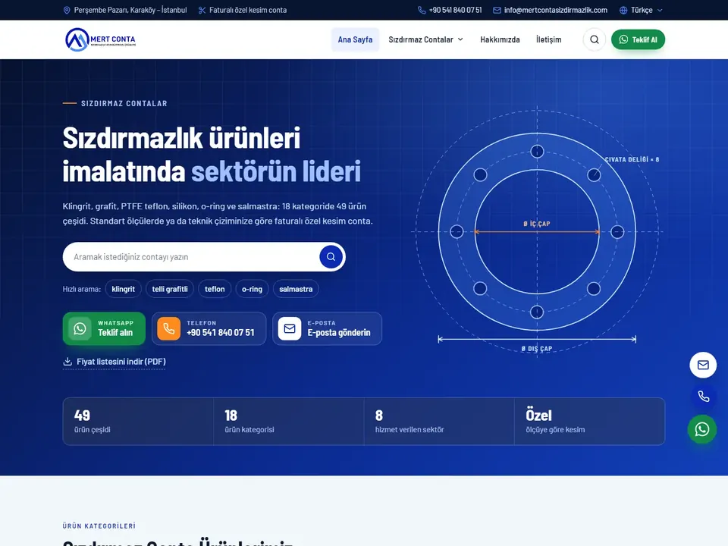728x546 pixels.
Task: Expand the Türkçe language dropdown
Action: [642, 10]
